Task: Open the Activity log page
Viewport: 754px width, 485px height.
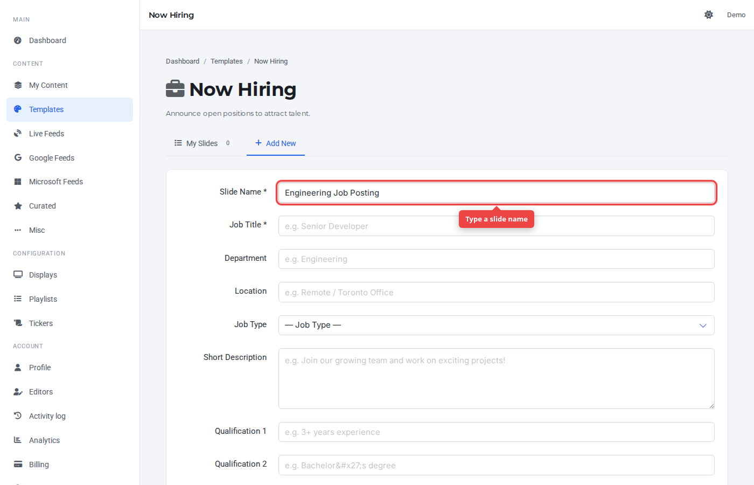Action: (69, 416)
